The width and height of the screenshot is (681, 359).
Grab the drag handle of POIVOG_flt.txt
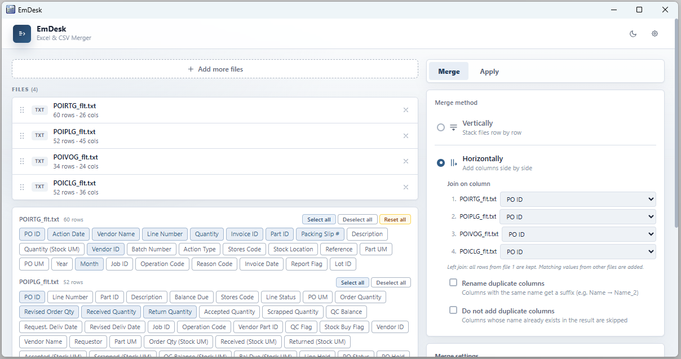click(22, 161)
